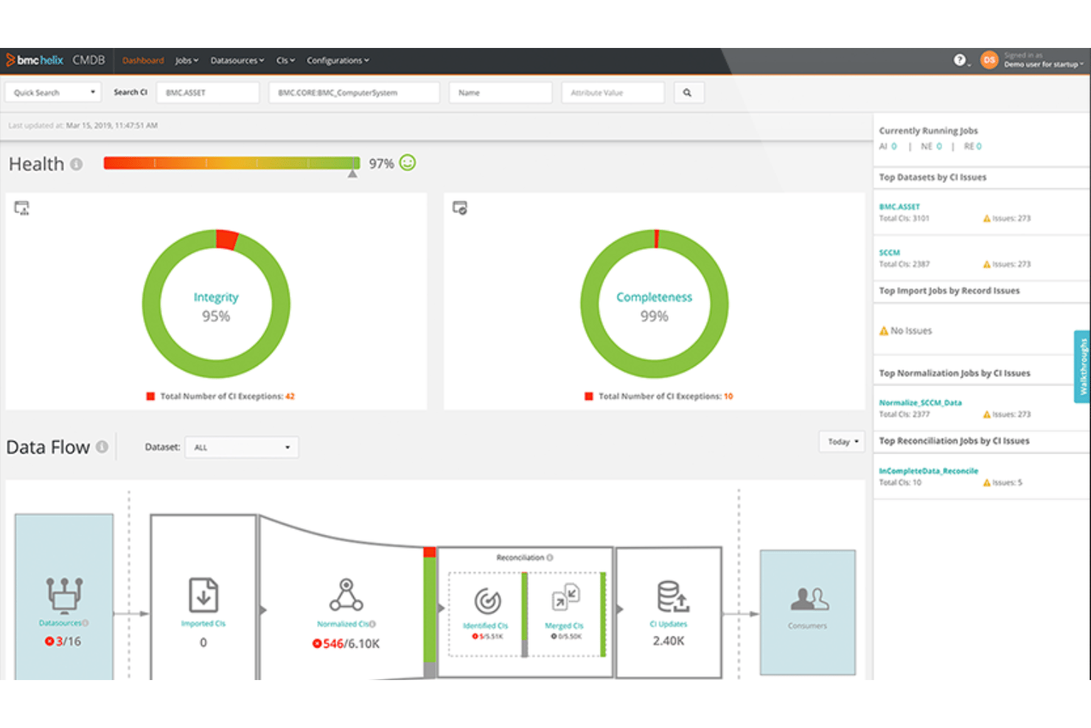Click the Consumers people icon

point(809,599)
